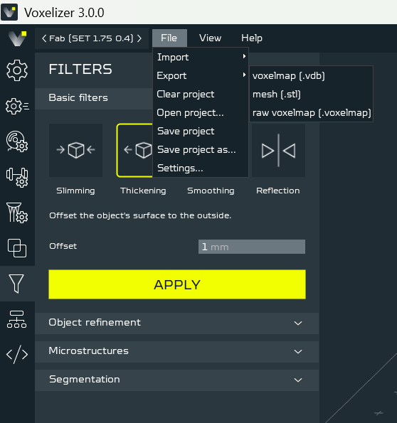This screenshot has height=423, width=397.
Task: Click the Thickening filter label
Action: click(143, 191)
